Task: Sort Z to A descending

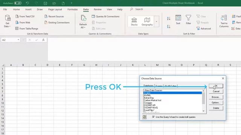Action: point(169,27)
